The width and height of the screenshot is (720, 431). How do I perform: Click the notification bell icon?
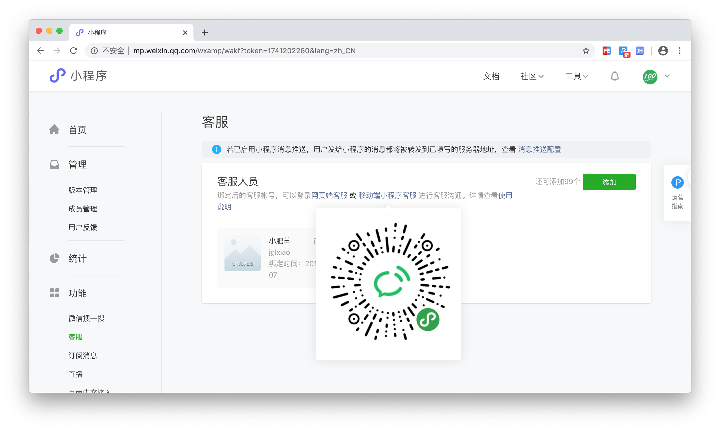click(614, 76)
